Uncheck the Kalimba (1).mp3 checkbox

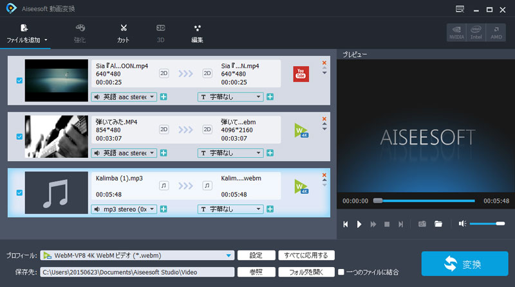pyautogui.click(x=19, y=193)
